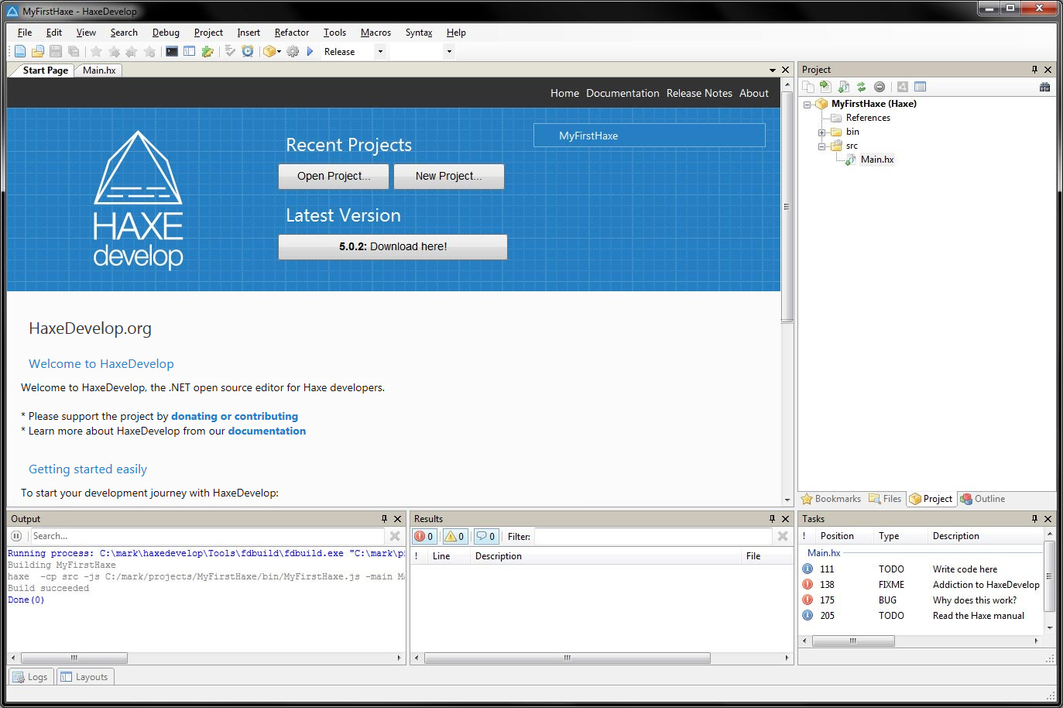Click the New Project... button

[x=448, y=176]
